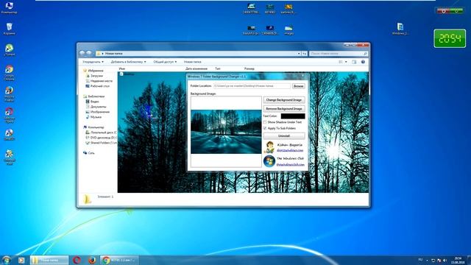Viewport: 471px width, 265px height.
Task: Sort by Имя column header
Action: click(121, 68)
